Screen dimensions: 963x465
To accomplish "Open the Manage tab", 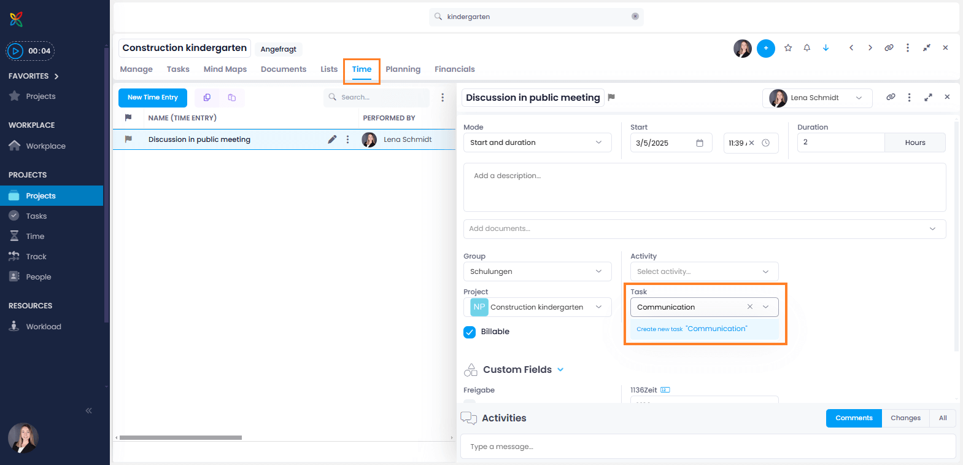I will [x=136, y=69].
